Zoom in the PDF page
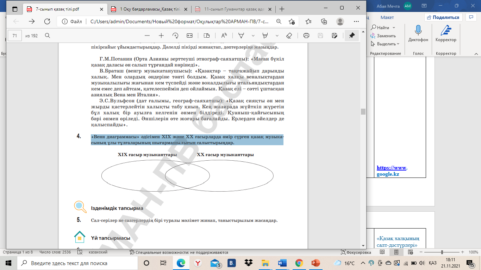This screenshot has height=270, width=481. 161,36
